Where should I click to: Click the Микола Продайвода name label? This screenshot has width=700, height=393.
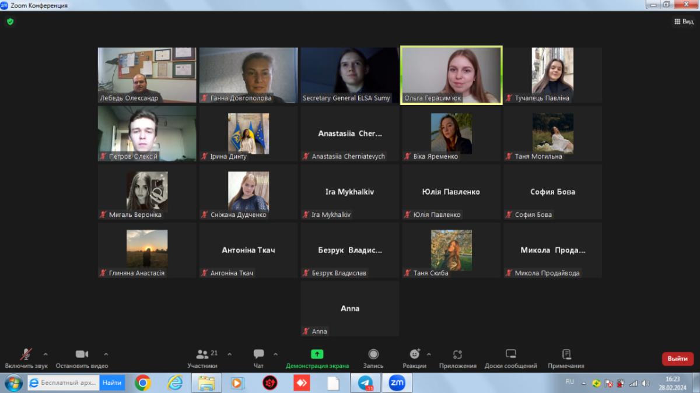547,273
